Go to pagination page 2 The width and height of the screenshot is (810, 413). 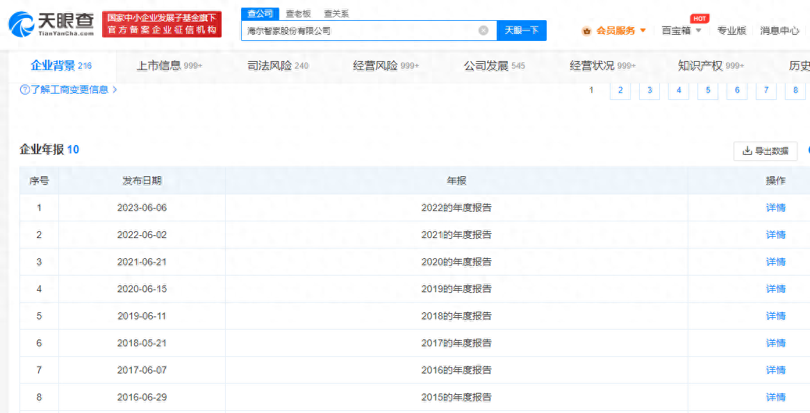[x=620, y=90]
